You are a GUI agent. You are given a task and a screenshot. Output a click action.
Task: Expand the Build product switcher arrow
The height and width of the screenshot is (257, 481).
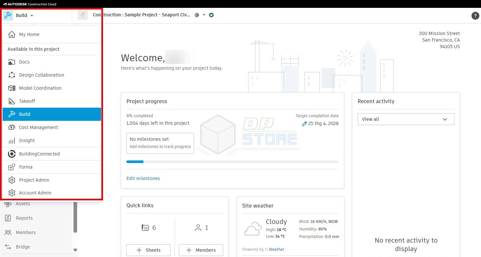pos(32,15)
